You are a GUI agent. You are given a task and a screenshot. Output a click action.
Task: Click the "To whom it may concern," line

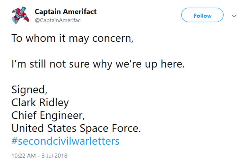(x=72, y=38)
